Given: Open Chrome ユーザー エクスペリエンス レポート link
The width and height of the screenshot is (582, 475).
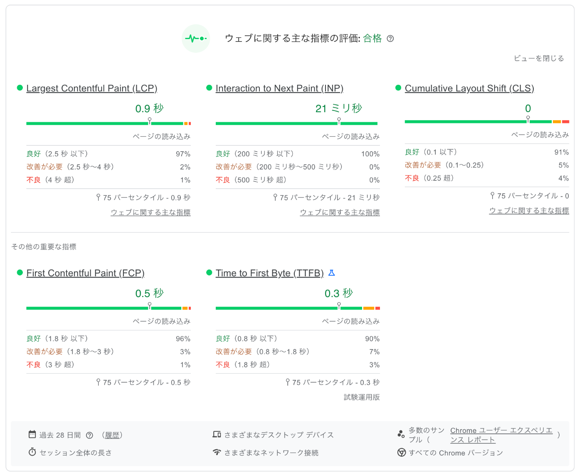Looking at the screenshot, I should click(x=501, y=435).
